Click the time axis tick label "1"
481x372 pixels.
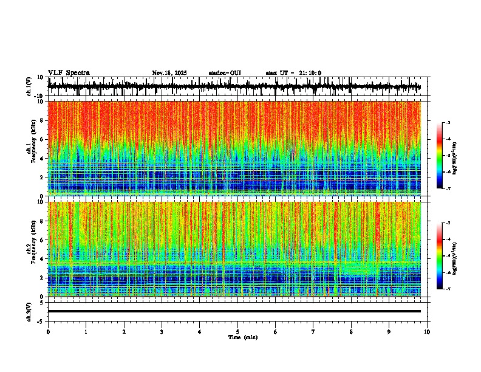coord(86,332)
